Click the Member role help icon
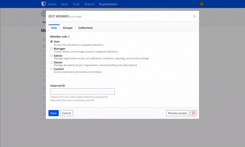Image resolution: width=245 pixels, height=147 pixels. click(x=69, y=37)
